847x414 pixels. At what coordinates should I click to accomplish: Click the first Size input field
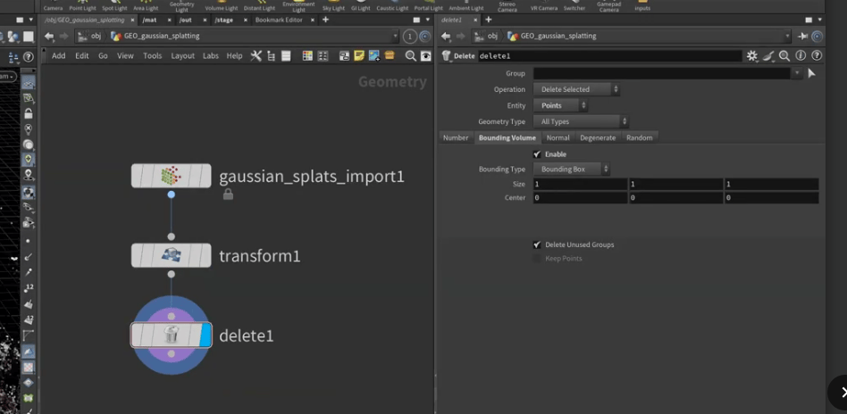click(580, 184)
